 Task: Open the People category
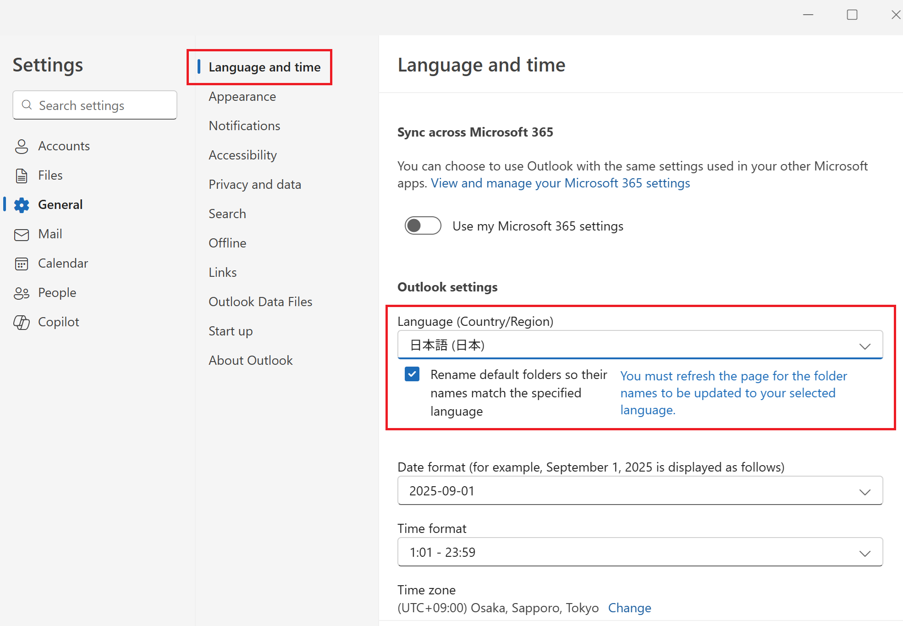[57, 293]
